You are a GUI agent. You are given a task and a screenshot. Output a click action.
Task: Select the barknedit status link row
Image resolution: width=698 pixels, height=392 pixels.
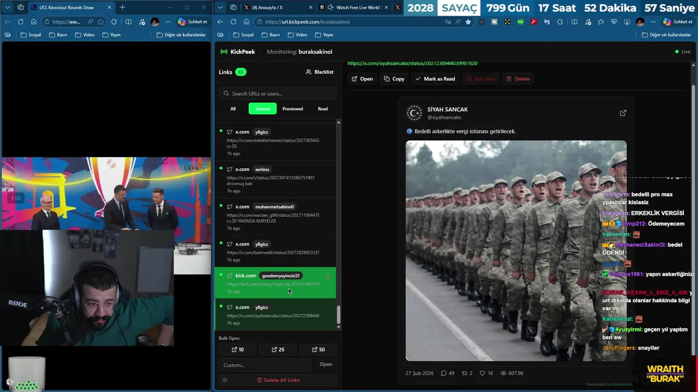tap(275, 252)
